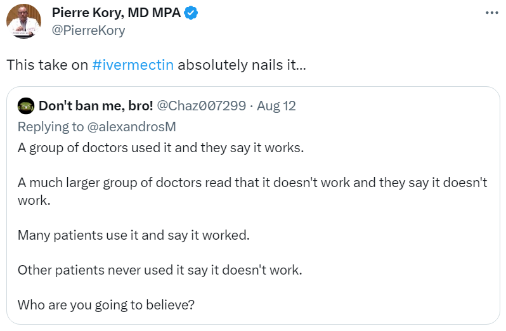Click Pierre Kory's profile picture
The image size is (506, 331).
pos(23,20)
